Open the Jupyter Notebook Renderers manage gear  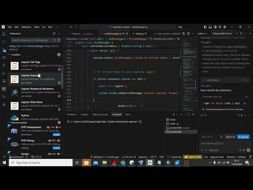pyautogui.click(x=59, y=96)
